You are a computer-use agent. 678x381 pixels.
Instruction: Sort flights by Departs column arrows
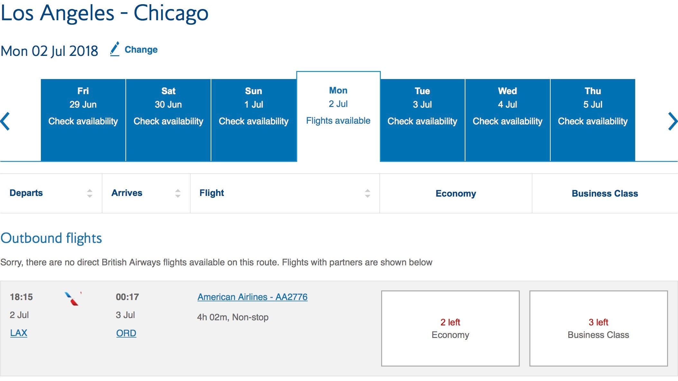coord(89,193)
